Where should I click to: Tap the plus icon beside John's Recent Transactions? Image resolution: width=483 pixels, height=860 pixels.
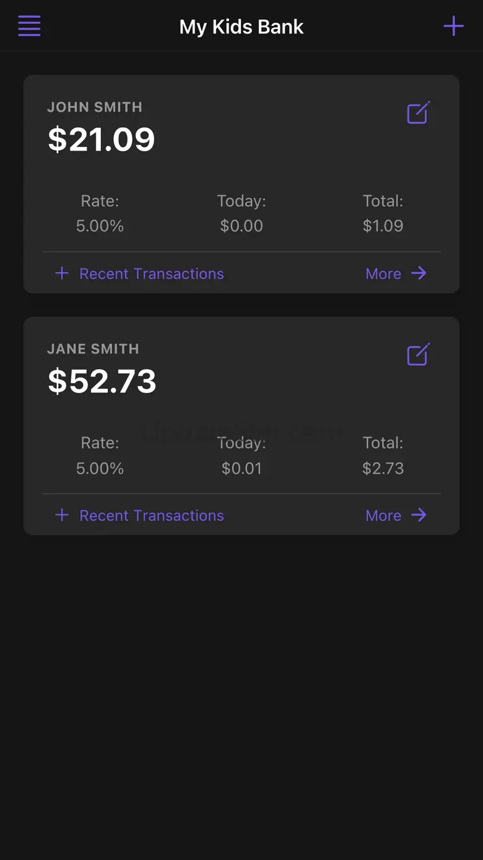pos(62,273)
